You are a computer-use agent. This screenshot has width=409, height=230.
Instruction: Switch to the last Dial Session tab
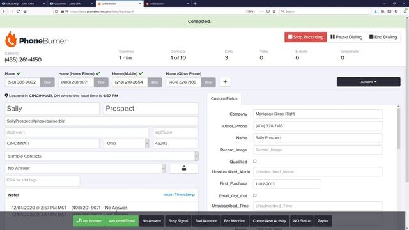click(x=167, y=4)
